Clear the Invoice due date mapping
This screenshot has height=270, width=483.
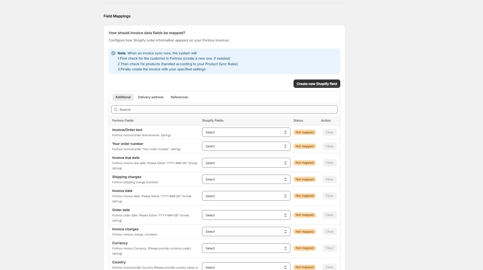[329, 163]
